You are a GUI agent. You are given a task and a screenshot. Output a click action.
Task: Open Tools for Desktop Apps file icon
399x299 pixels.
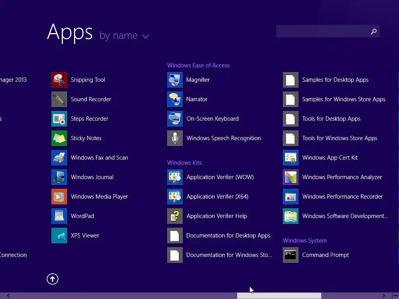(291, 119)
